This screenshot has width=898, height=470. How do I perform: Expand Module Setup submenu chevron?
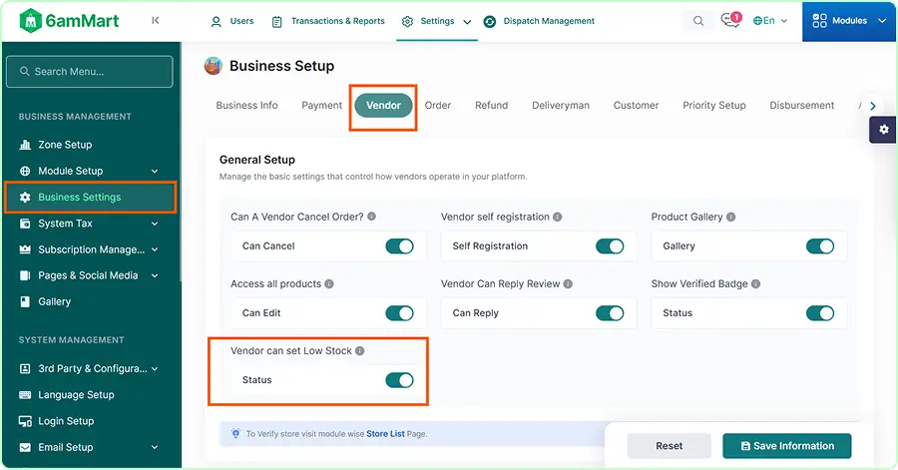[155, 172]
